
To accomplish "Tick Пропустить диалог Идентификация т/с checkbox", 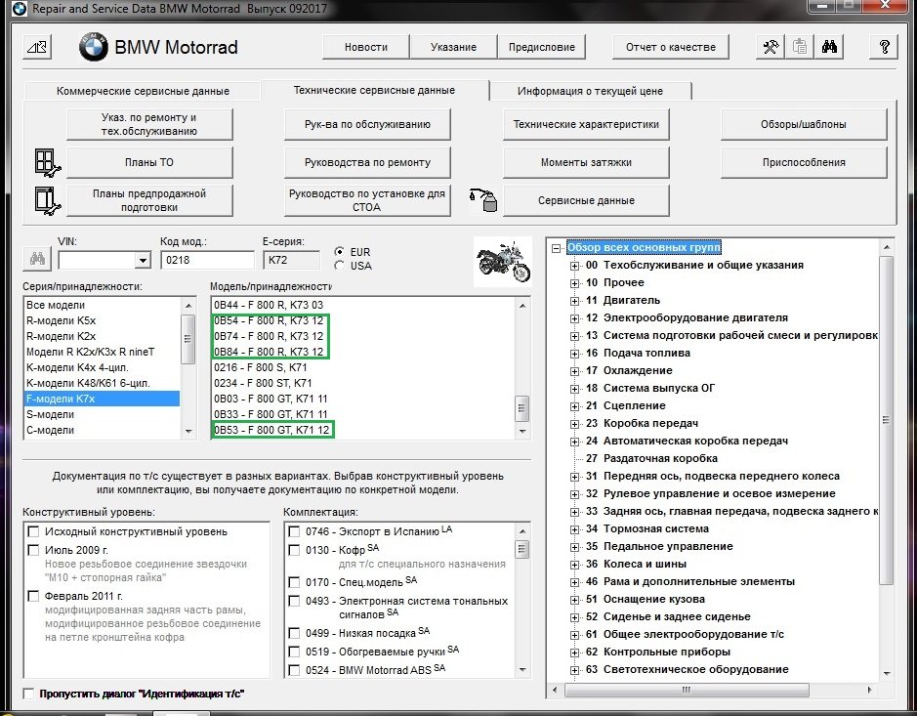I will click(x=28, y=694).
